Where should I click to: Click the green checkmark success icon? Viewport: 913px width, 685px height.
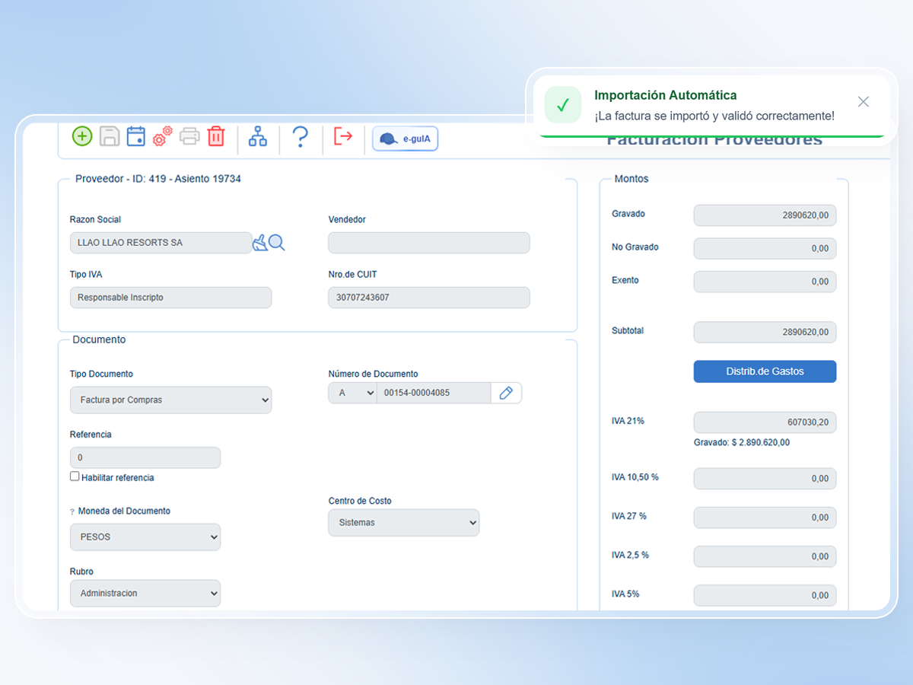point(563,104)
